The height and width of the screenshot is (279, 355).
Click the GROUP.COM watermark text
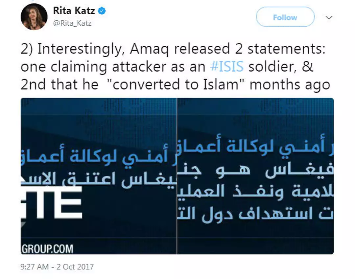pos(47,248)
